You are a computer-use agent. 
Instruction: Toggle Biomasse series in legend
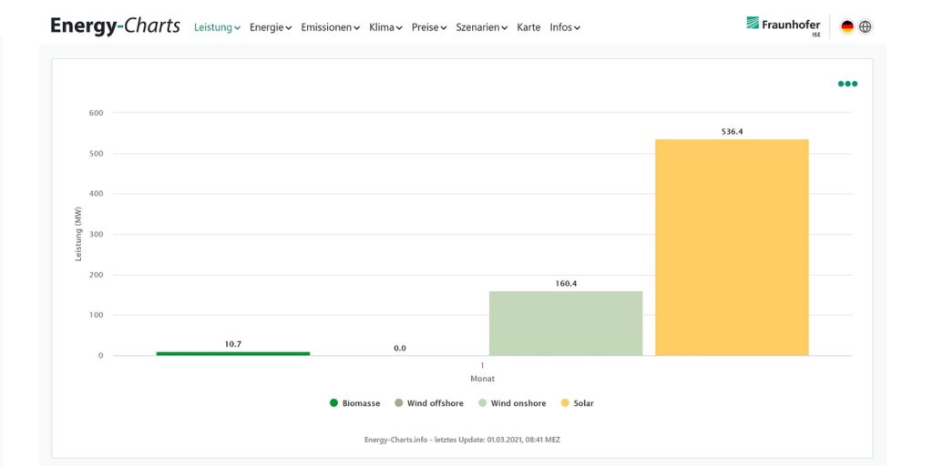tap(354, 403)
